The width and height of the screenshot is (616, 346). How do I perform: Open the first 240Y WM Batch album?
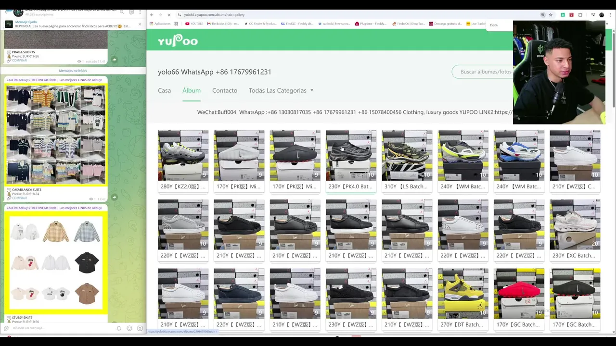click(x=463, y=161)
